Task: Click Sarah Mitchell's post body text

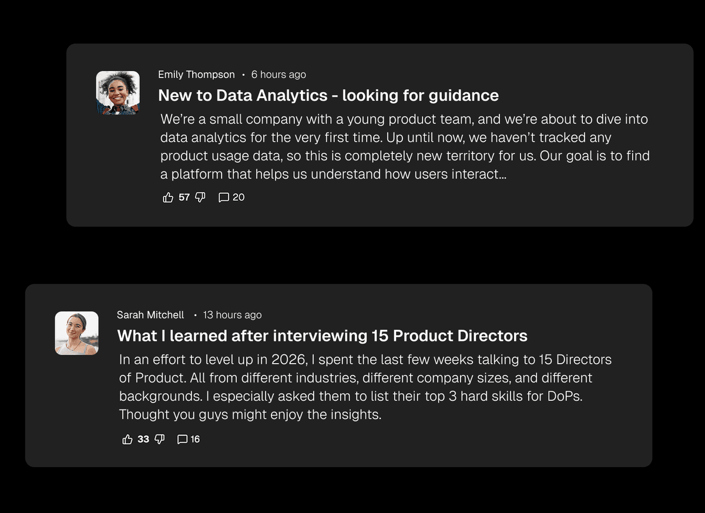Action: [x=364, y=387]
